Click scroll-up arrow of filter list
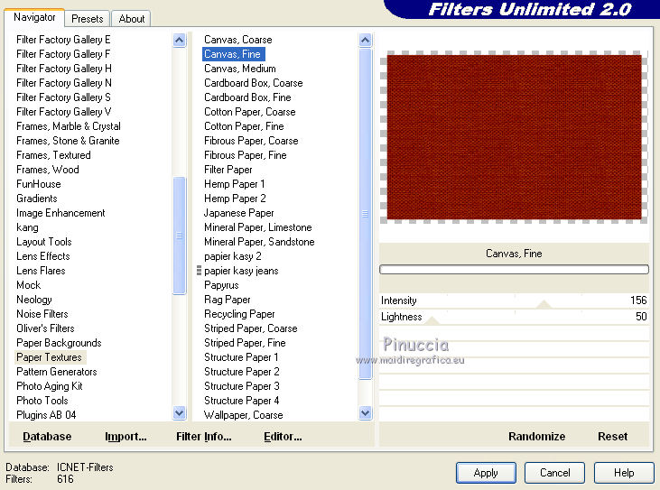The image size is (660, 490). [366, 41]
